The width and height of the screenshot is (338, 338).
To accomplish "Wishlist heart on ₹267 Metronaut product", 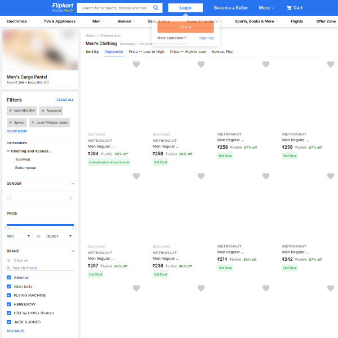I will 136,176.
